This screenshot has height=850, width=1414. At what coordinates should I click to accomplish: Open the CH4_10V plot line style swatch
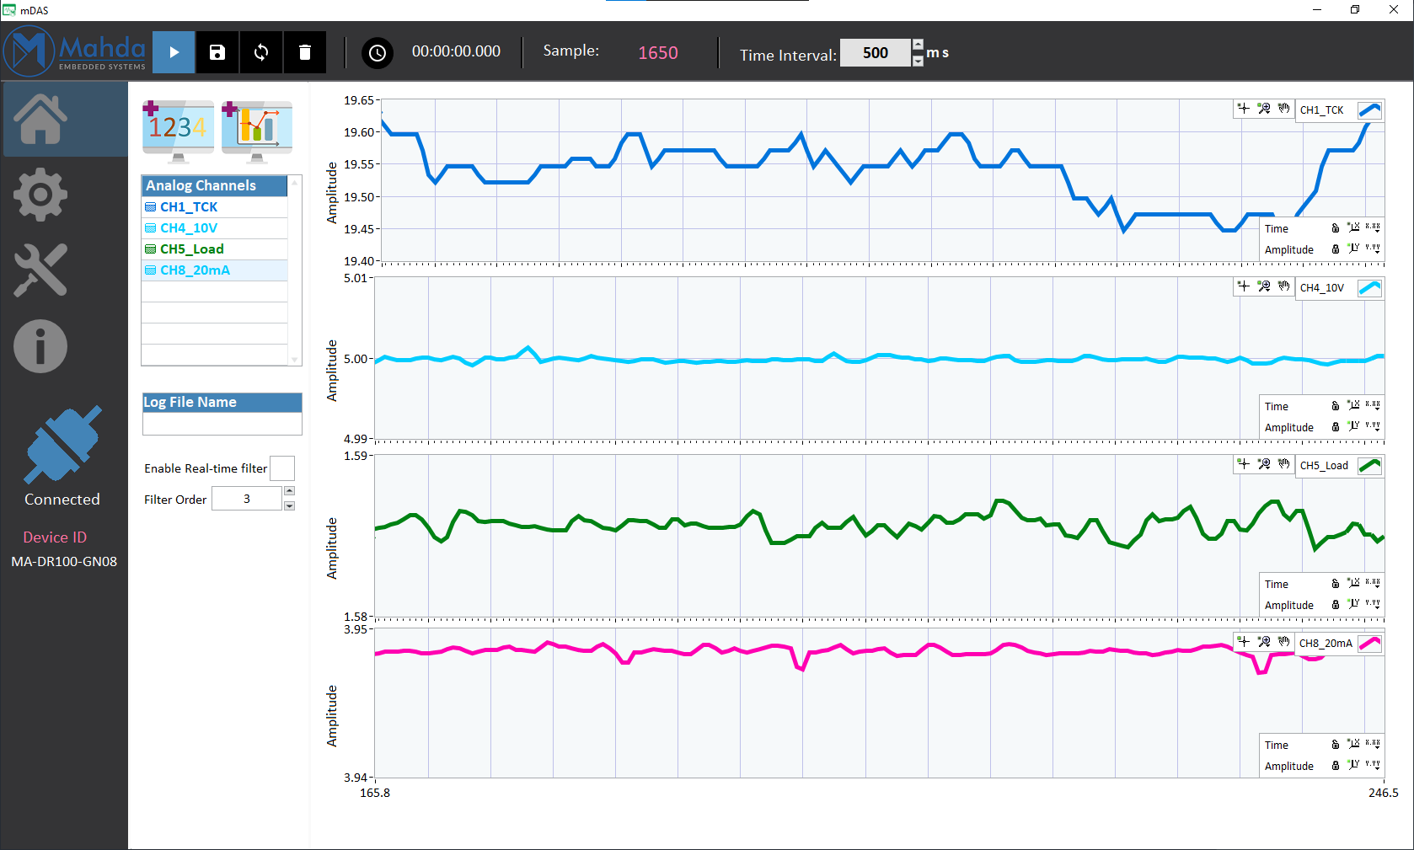pyautogui.click(x=1369, y=288)
